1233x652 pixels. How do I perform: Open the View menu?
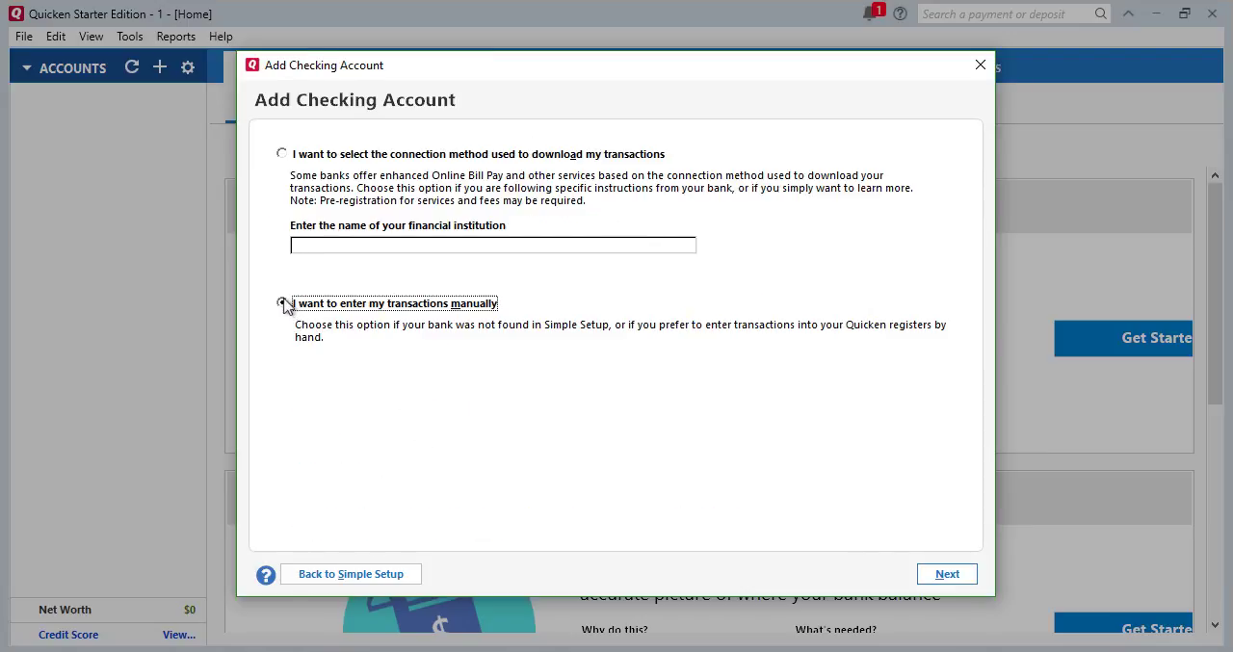tap(91, 37)
